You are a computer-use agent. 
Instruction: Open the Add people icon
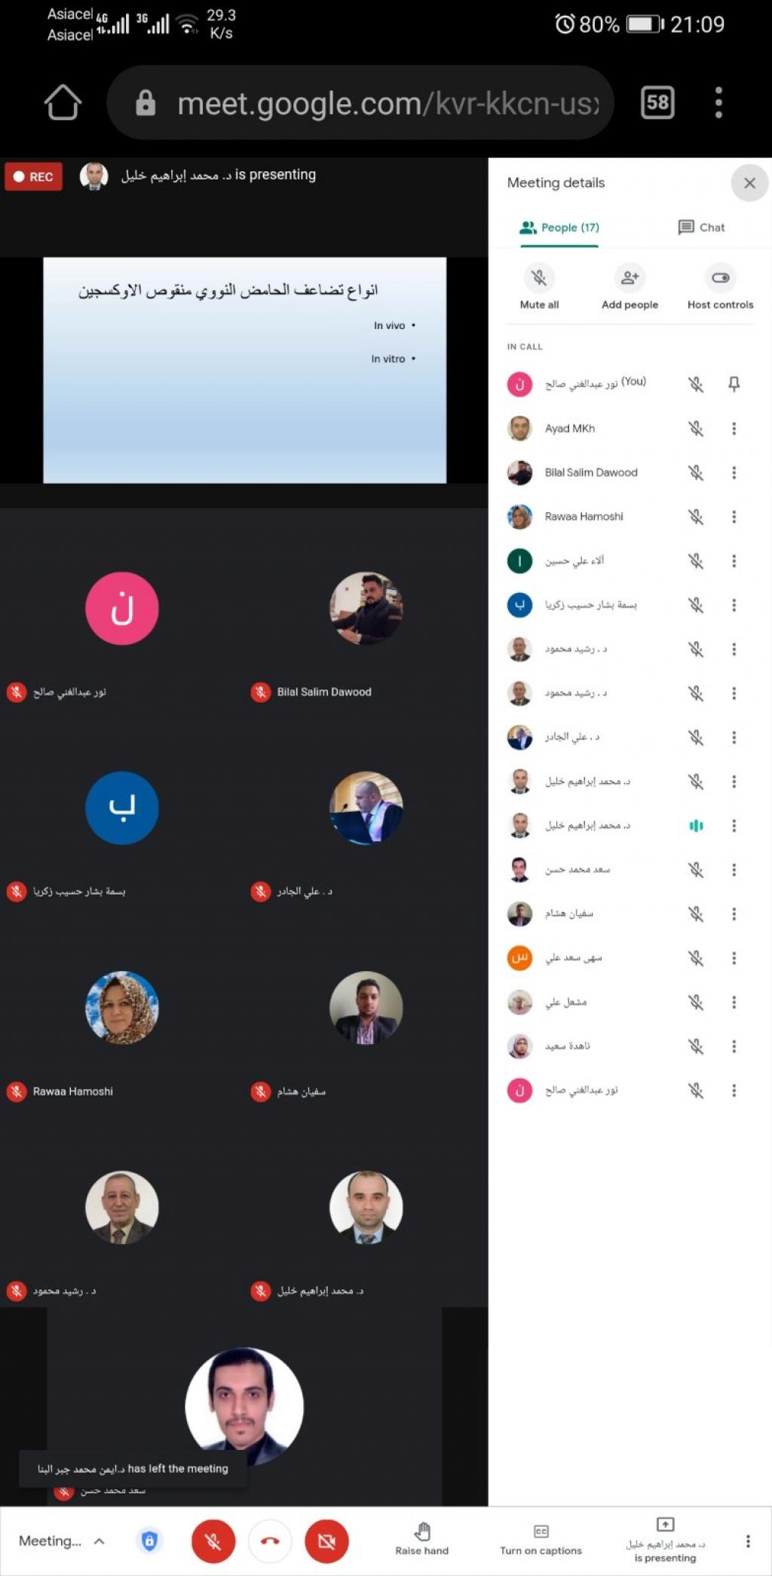(630, 278)
